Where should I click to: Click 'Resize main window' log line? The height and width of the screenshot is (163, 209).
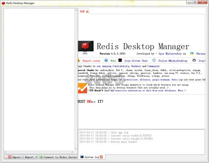[x=108, y=142]
